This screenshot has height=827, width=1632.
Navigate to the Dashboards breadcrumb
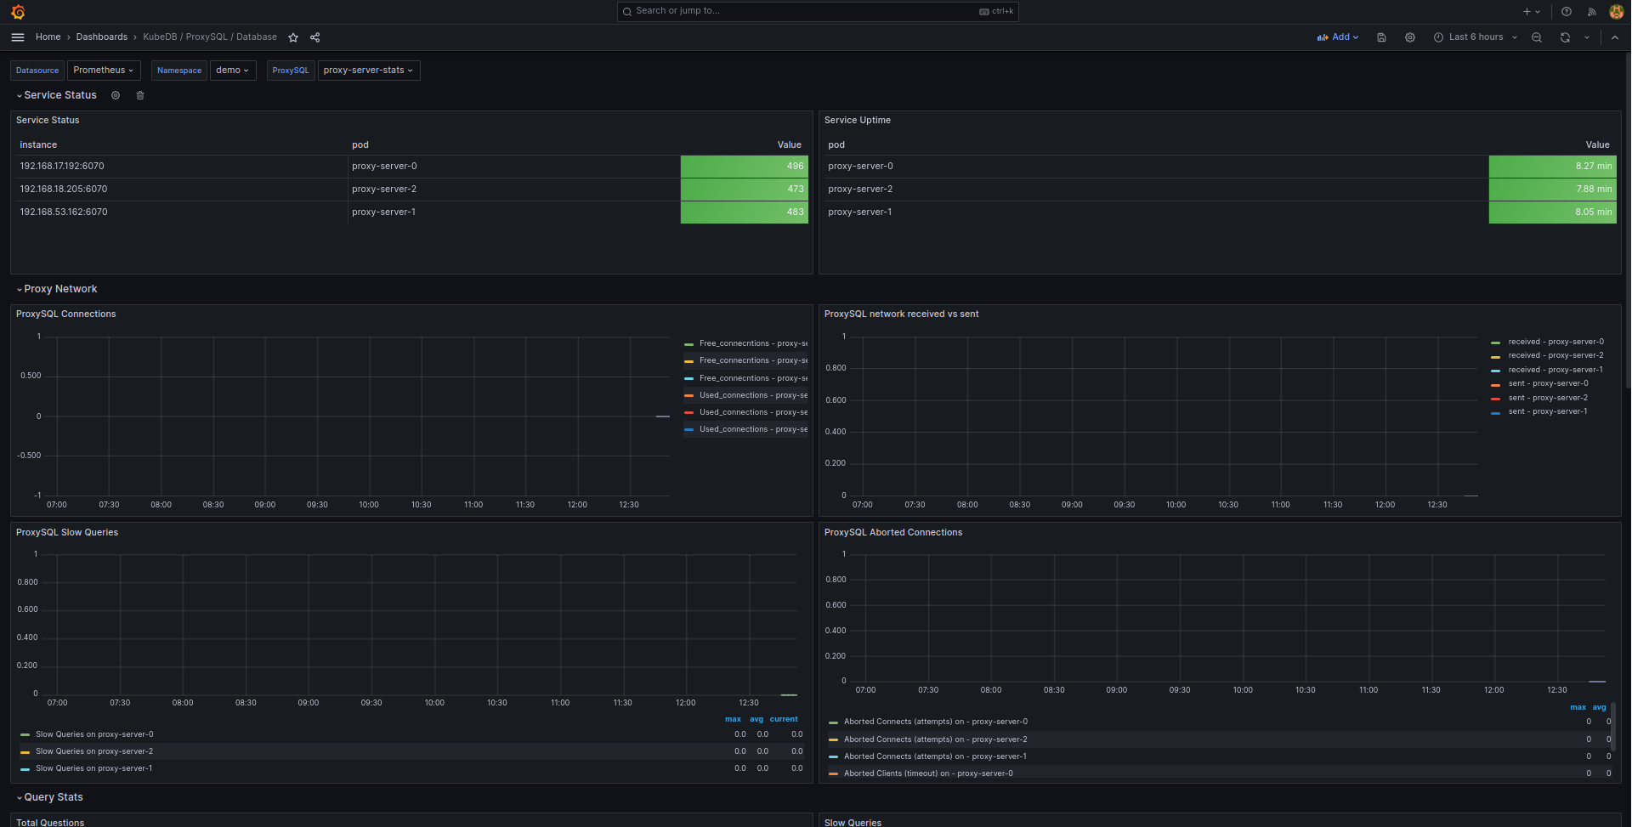tap(101, 37)
